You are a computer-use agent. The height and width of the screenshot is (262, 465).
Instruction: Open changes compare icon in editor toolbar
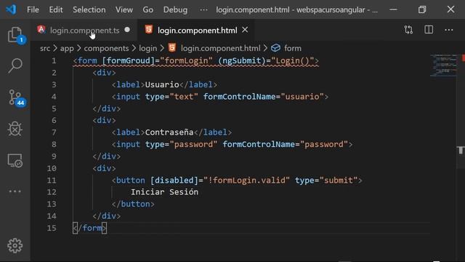point(408,30)
